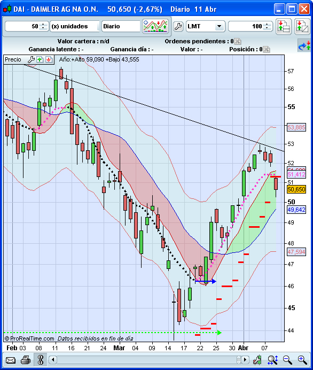Click the wrench settings icon beside LMT
Screen dimensions: 313x370
pyautogui.click(x=178, y=26)
